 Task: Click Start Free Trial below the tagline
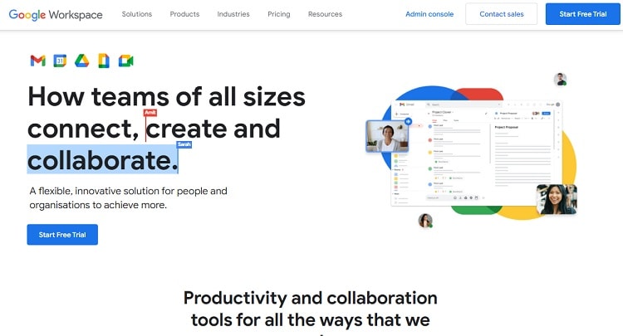pos(62,235)
